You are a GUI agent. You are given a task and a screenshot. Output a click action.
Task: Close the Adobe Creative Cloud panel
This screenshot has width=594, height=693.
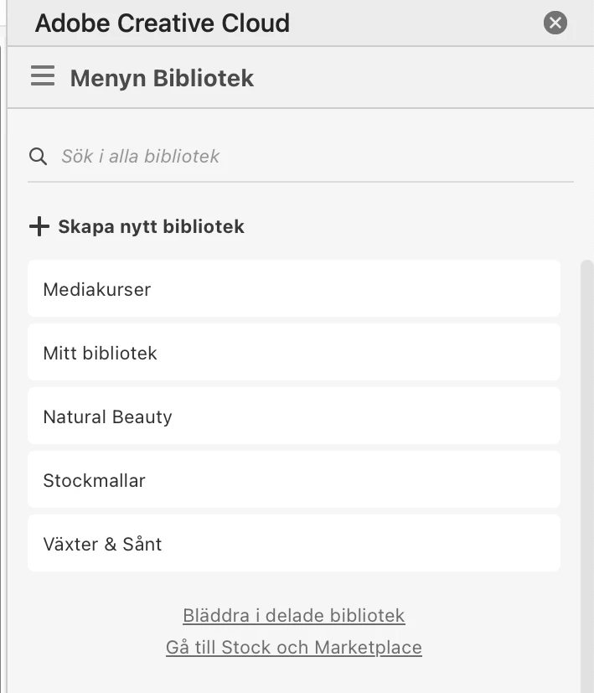coord(555,23)
